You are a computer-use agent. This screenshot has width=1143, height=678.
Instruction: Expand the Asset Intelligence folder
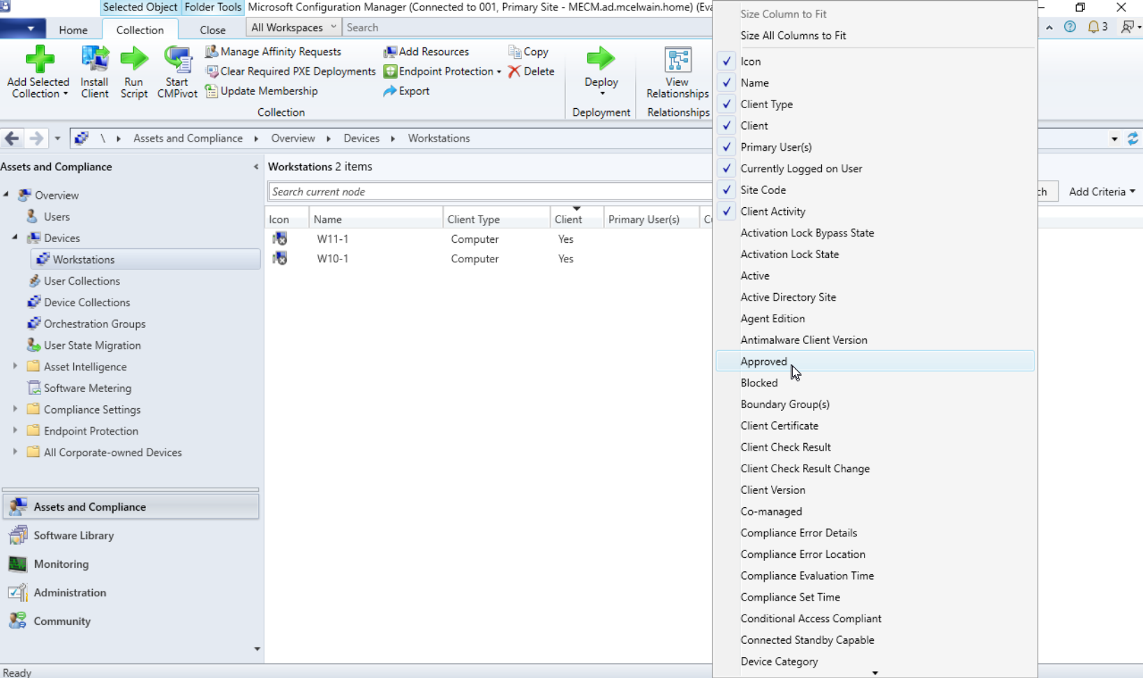tap(15, 366)
